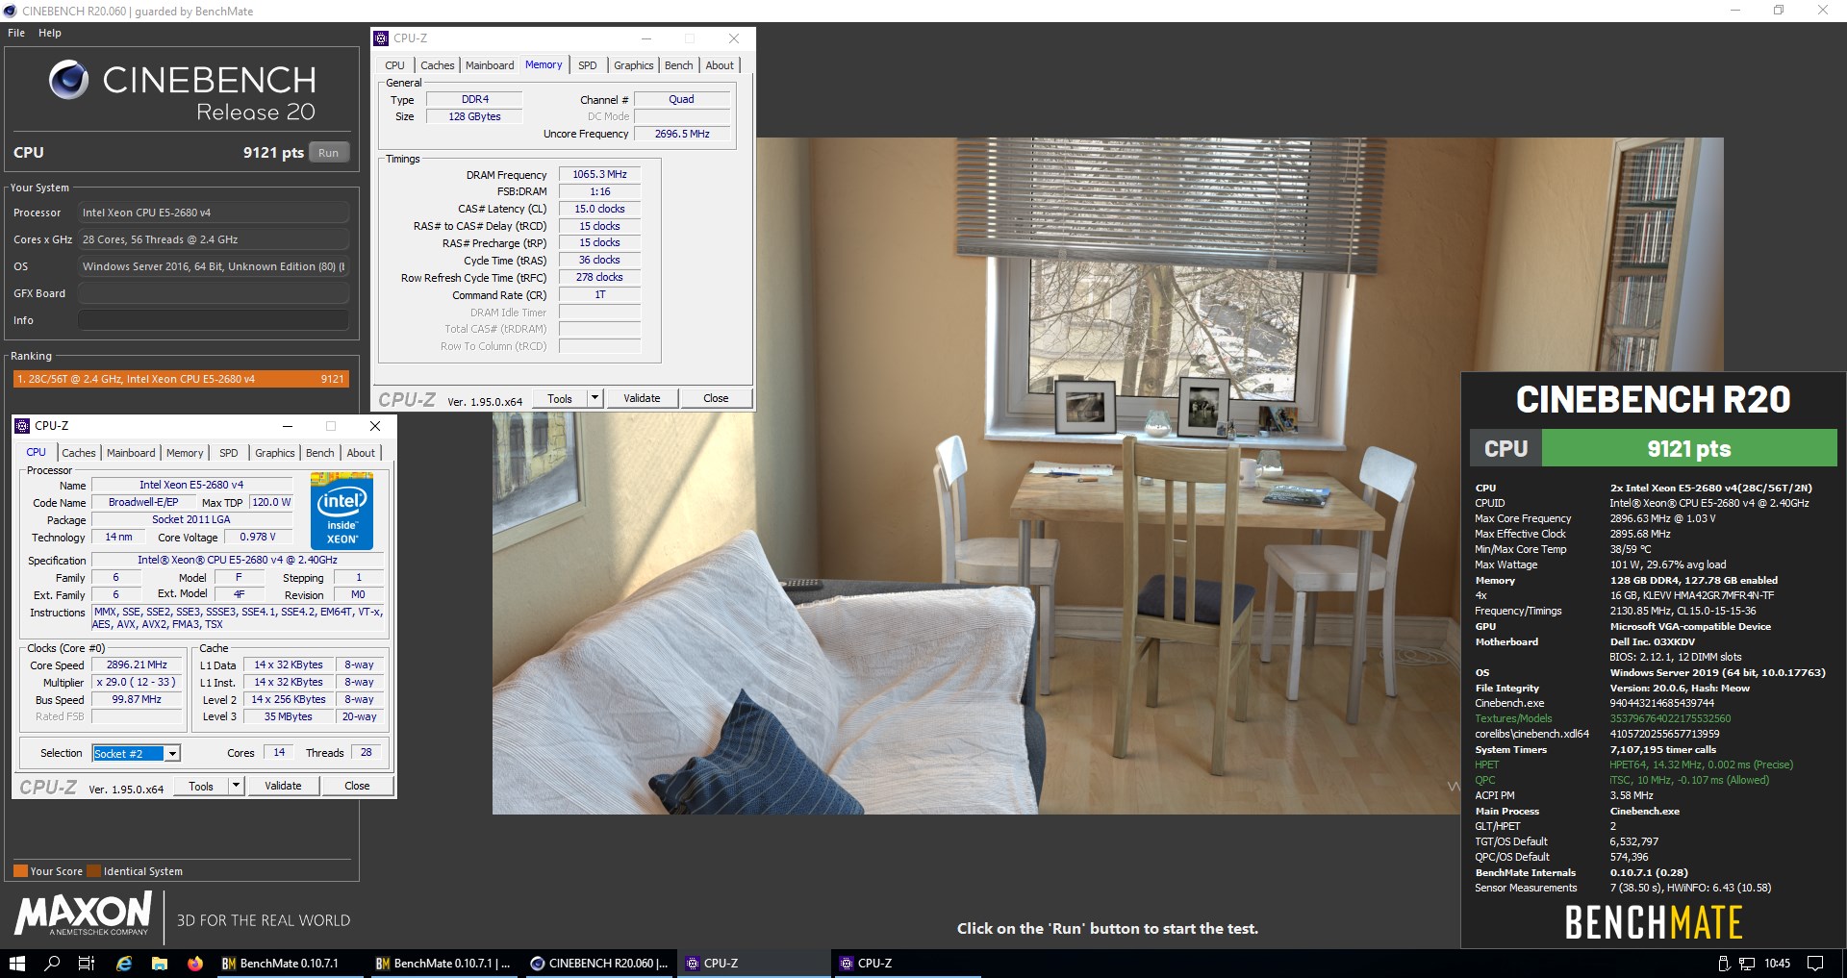Switch to second BenchMate taskbar window
The image size is (1847, 978).
coord(444,963)
